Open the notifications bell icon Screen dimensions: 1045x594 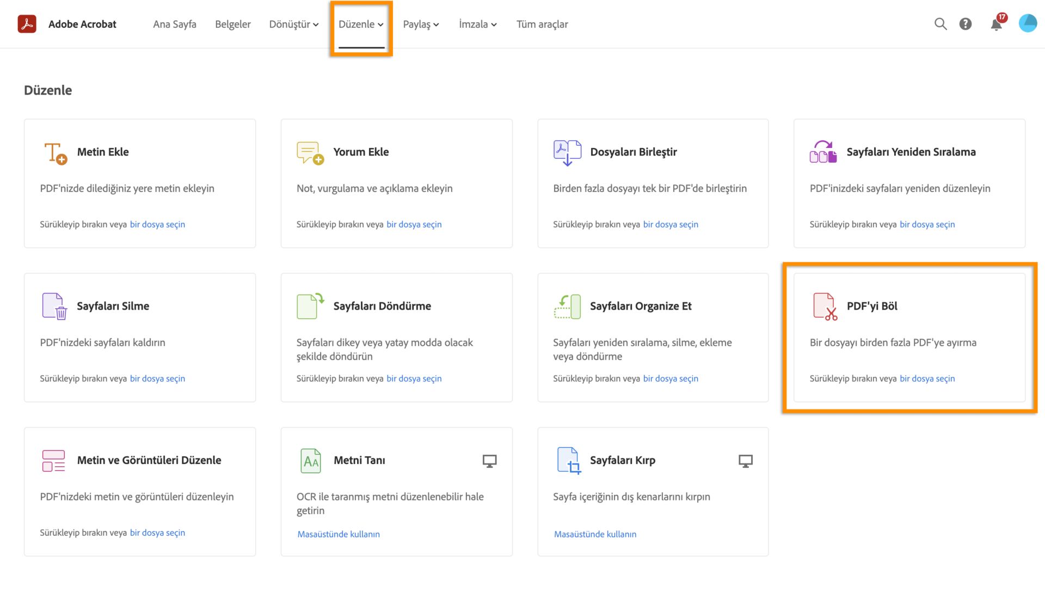tap(997, 23)
